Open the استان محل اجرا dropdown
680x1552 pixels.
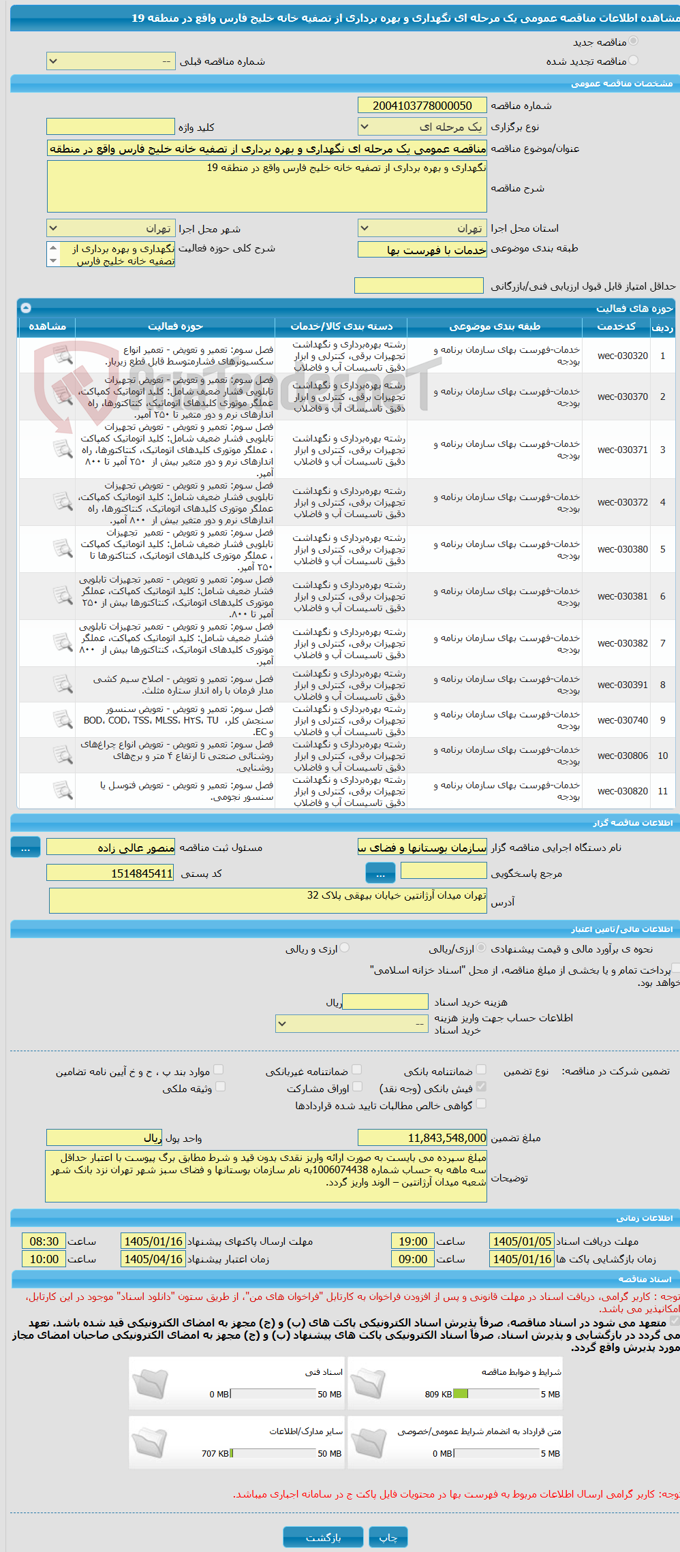[x=422, y=228]
